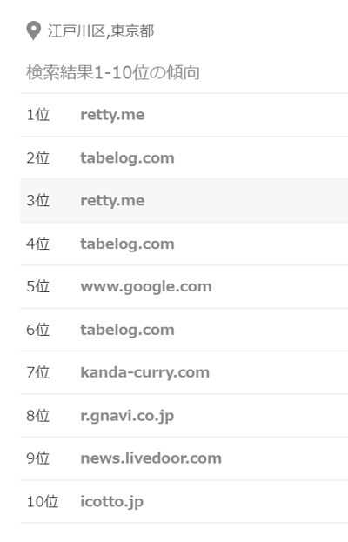Select the 江戸川区,東京都 location text
Viewport: 348px width, 542px height.
(101, 31)
